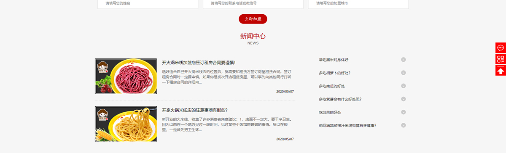Submit the 立即加盟 button
506x153 pixels.
click(253, 19)
